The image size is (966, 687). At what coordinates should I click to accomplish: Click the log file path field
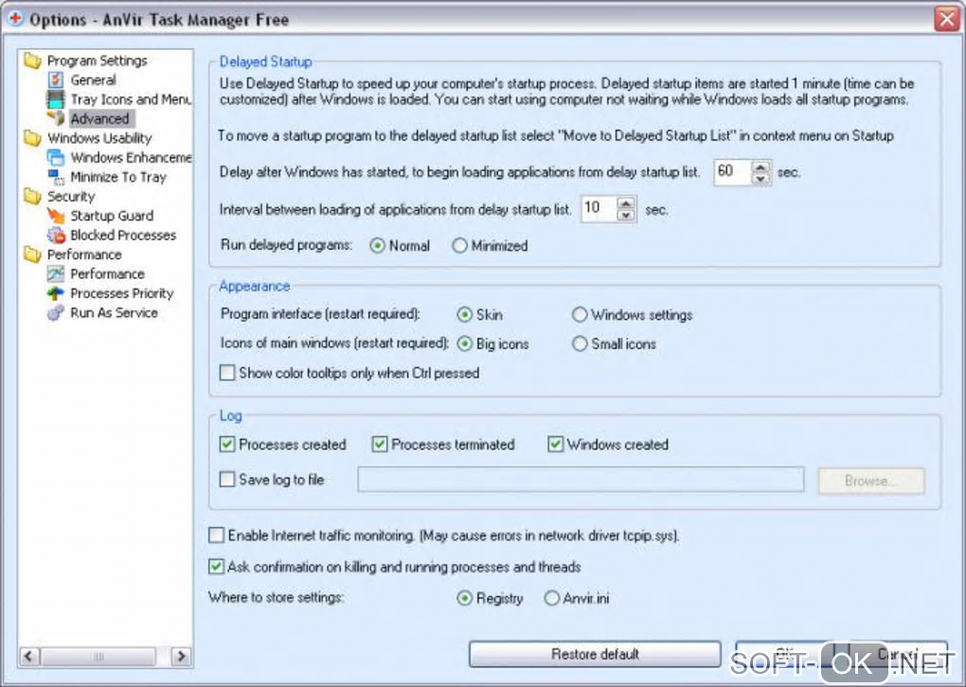[581, 480]
